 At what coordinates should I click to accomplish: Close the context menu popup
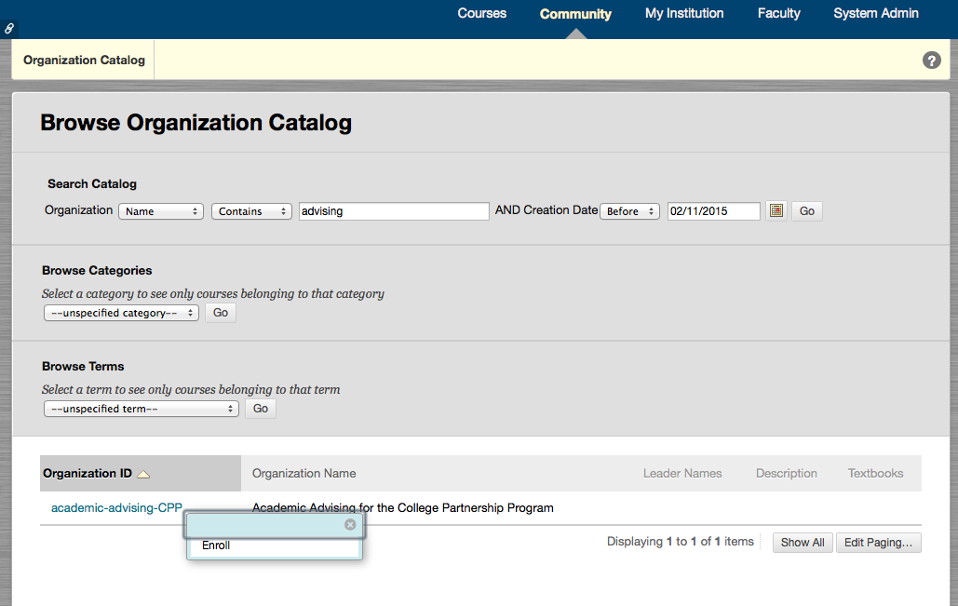click(350, 525)
